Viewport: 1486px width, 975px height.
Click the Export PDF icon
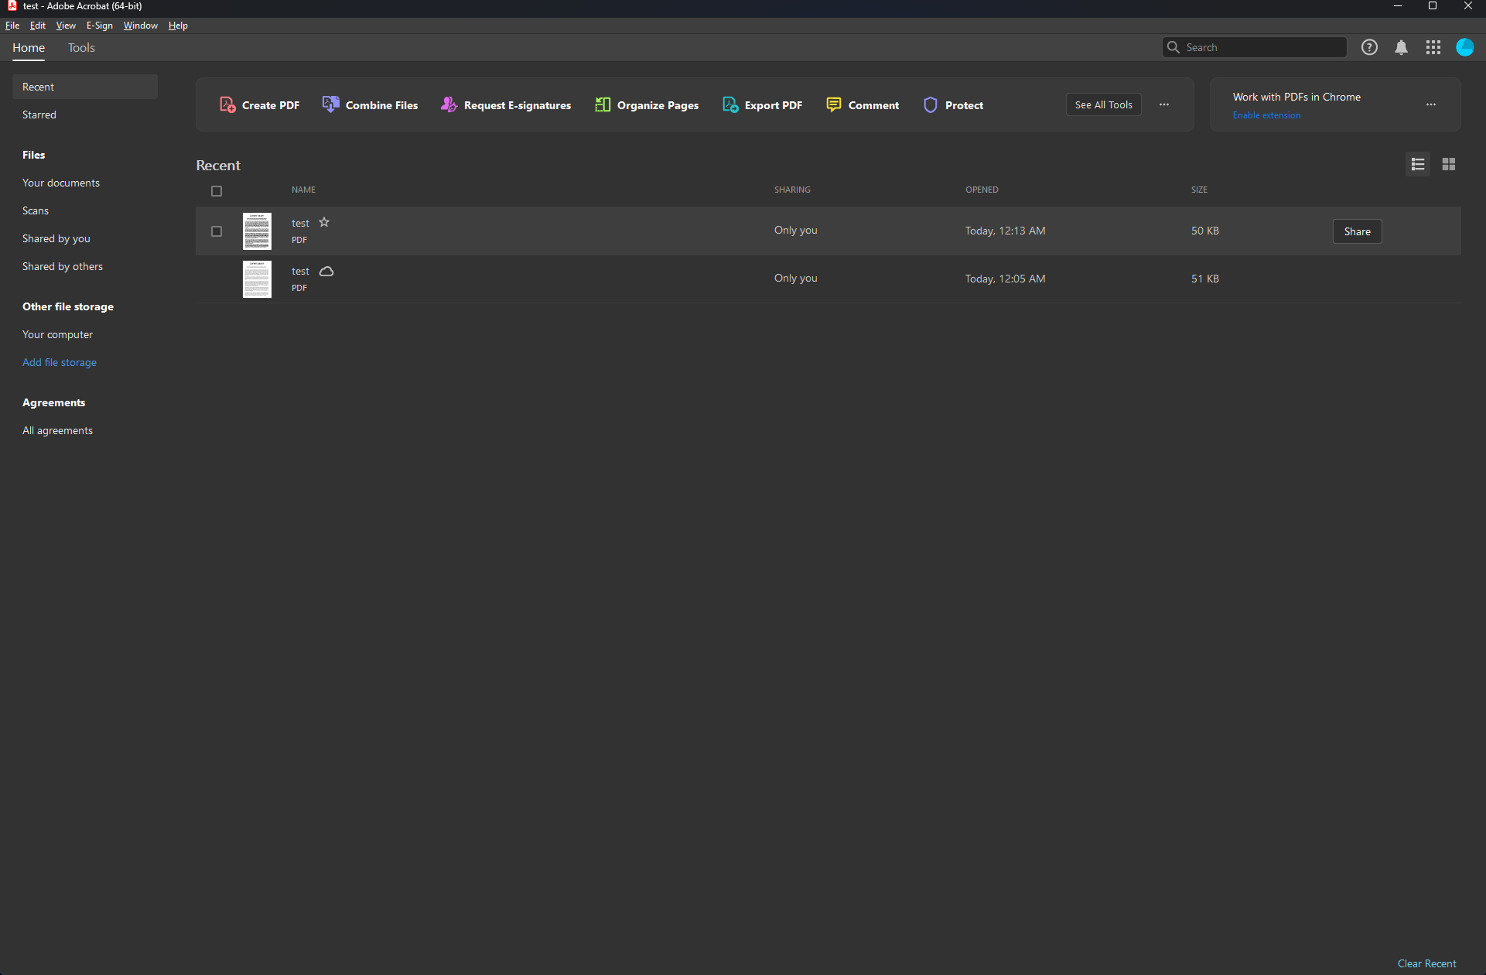pyautogui.click(x=730, y=104)
